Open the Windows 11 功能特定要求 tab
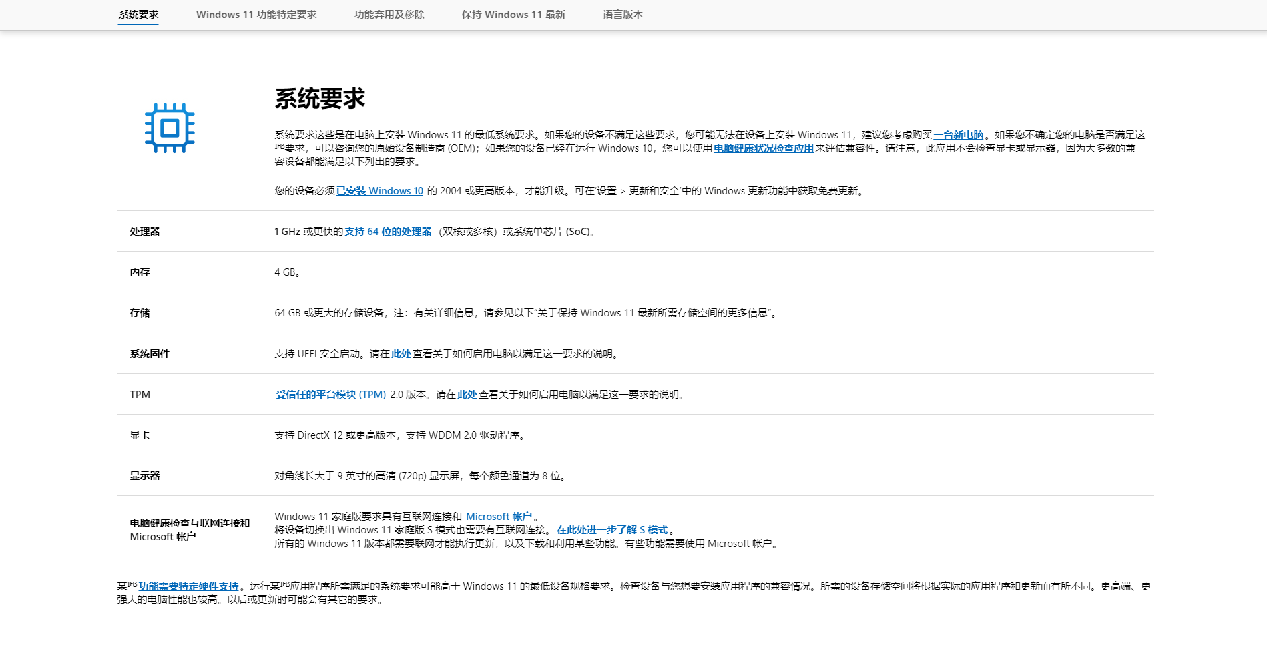Image resolution: width=1267 pixels, height=645 pixels. pos(256,15)
